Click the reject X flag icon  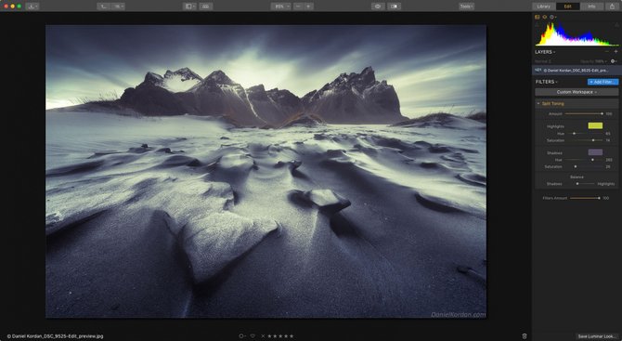263,336
